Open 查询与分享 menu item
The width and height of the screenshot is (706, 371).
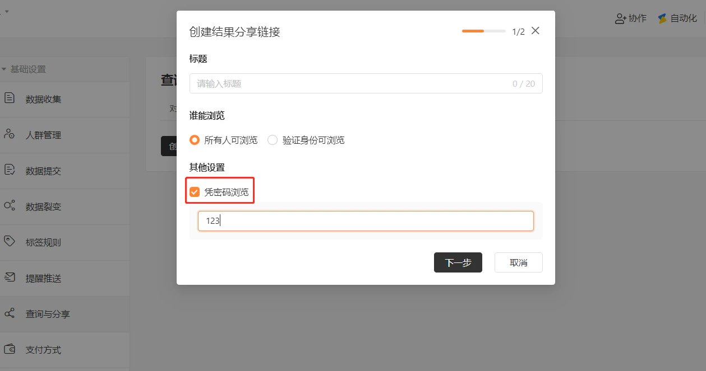tap(64, 314)
